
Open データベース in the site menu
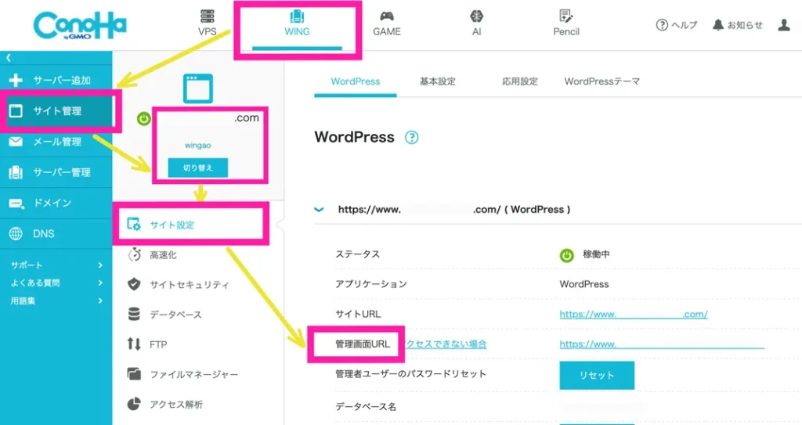(x=164, y=314)
